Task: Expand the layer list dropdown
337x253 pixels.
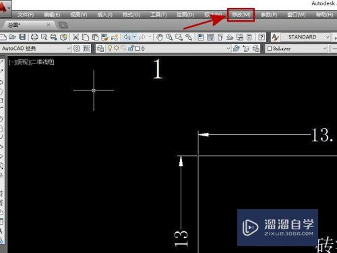Action: (228, 49)
